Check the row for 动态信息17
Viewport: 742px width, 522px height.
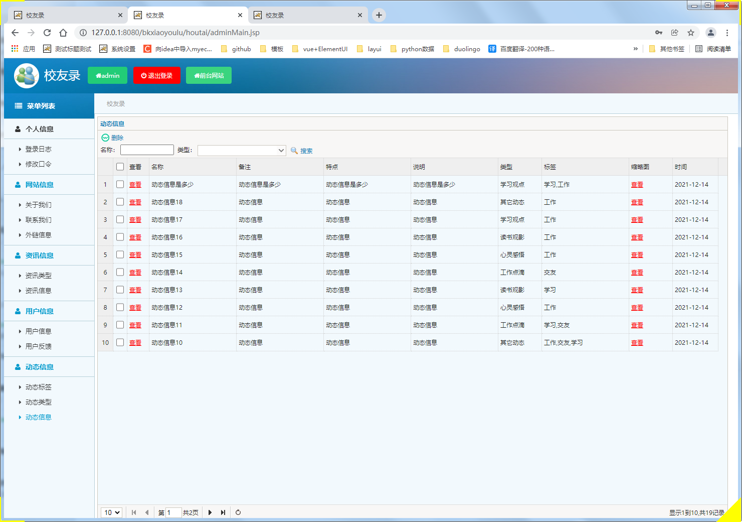click(120, 219)
